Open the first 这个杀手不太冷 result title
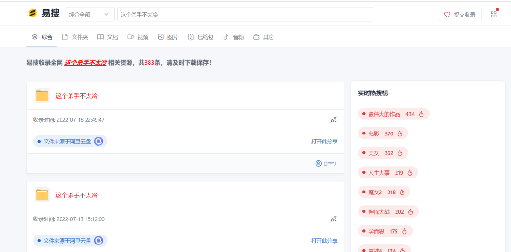The height and width of the screenshot is (252, 511). pyautogui.click(x=77, y=96)
